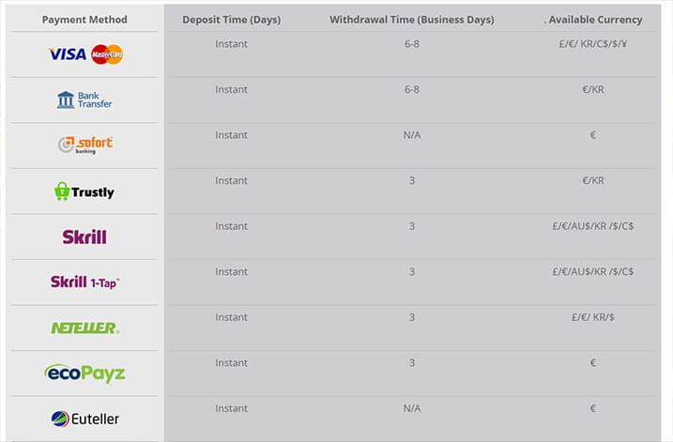The width and height of the screenshot is (673, 442).
Task: Click Euteller's N/A withdrawal time cell
Action: pyautogui.click(x=412, y=408)
